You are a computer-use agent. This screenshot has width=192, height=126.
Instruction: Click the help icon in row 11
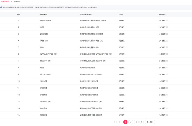point(167,88)
